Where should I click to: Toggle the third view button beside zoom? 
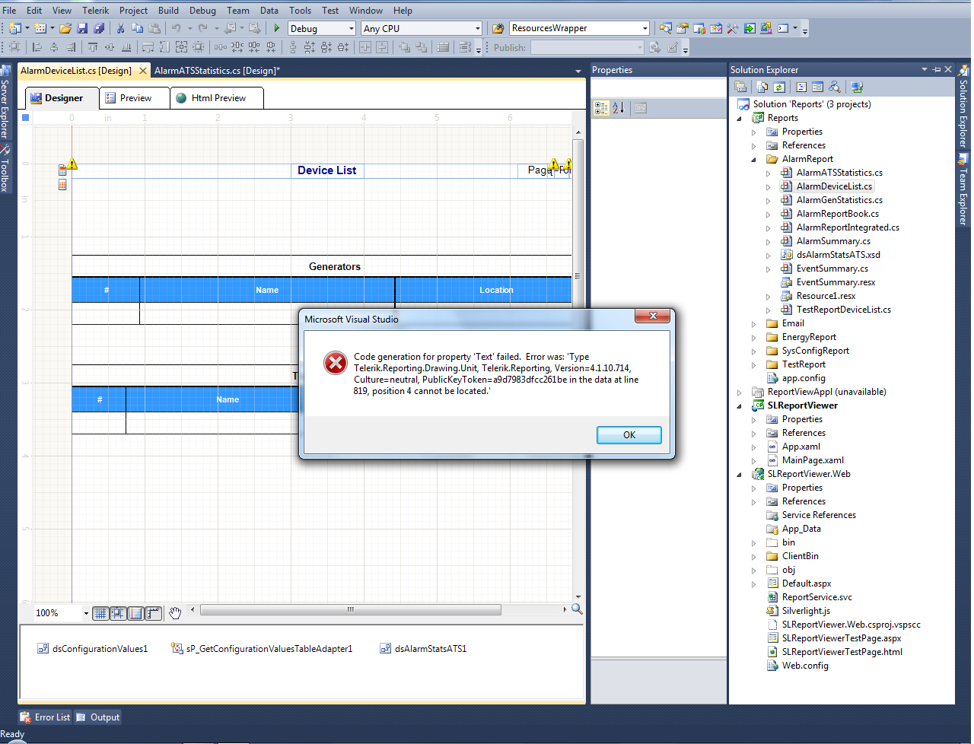[x=135, y=613]
